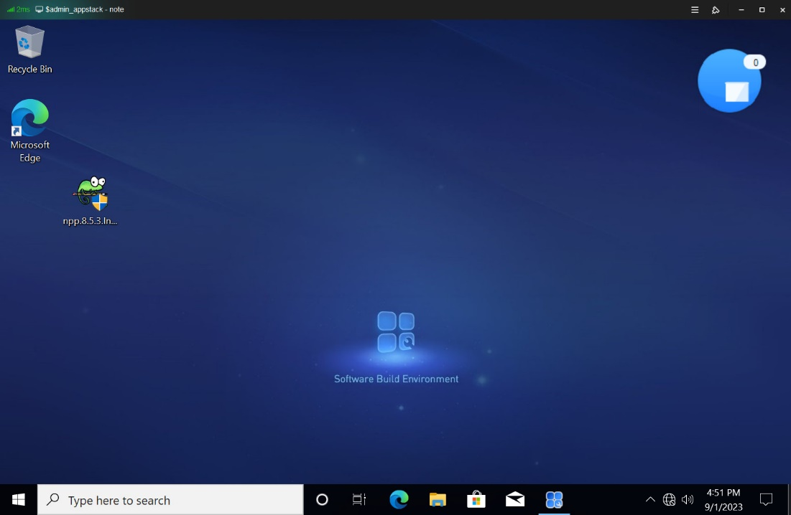Screen dimensions: 791x515
Task: Click the Software Build Environment taskbar icon
Action: 554,499
